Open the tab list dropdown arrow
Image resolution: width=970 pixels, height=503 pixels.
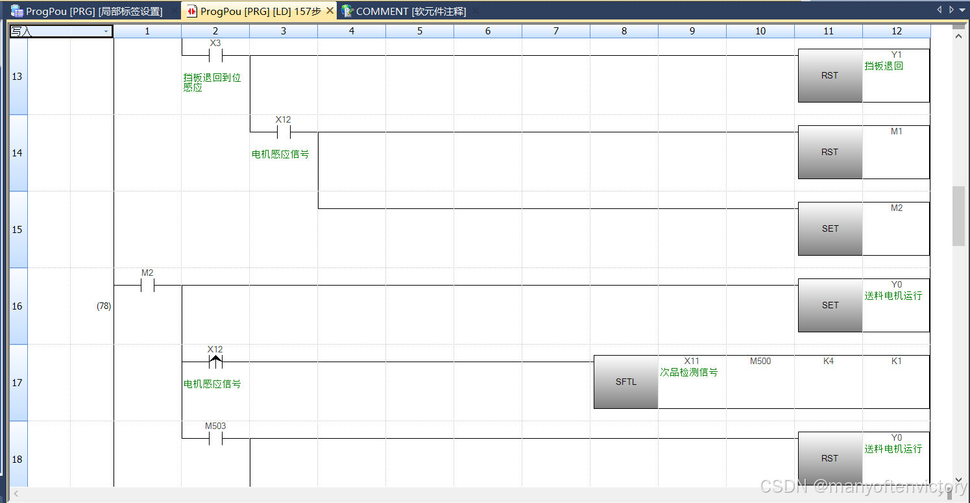(962, 10)
